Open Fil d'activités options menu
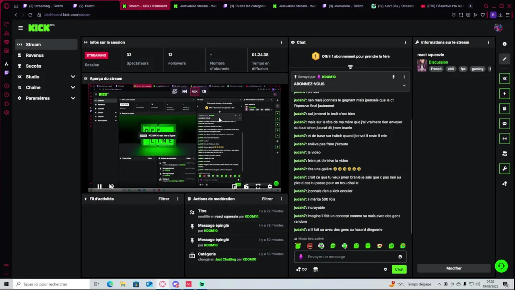The width and height of the screenshot is (515, 290). click(x=177, y=199)
